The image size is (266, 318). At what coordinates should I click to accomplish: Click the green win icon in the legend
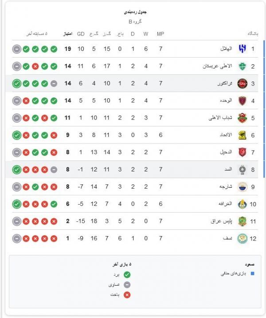pos(127,275)
